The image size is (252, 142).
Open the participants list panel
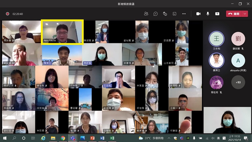[x=146, y=14]
